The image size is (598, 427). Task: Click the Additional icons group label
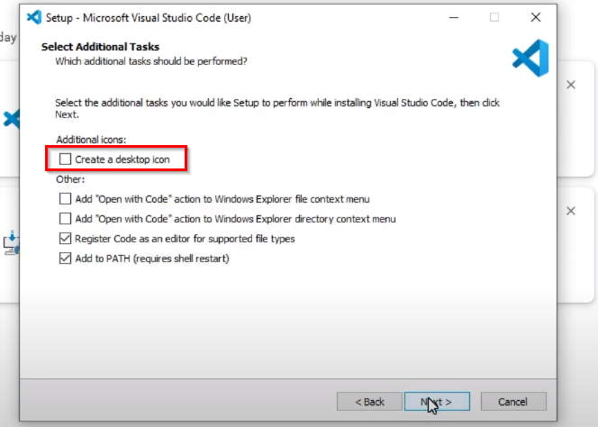pos(91,140)
